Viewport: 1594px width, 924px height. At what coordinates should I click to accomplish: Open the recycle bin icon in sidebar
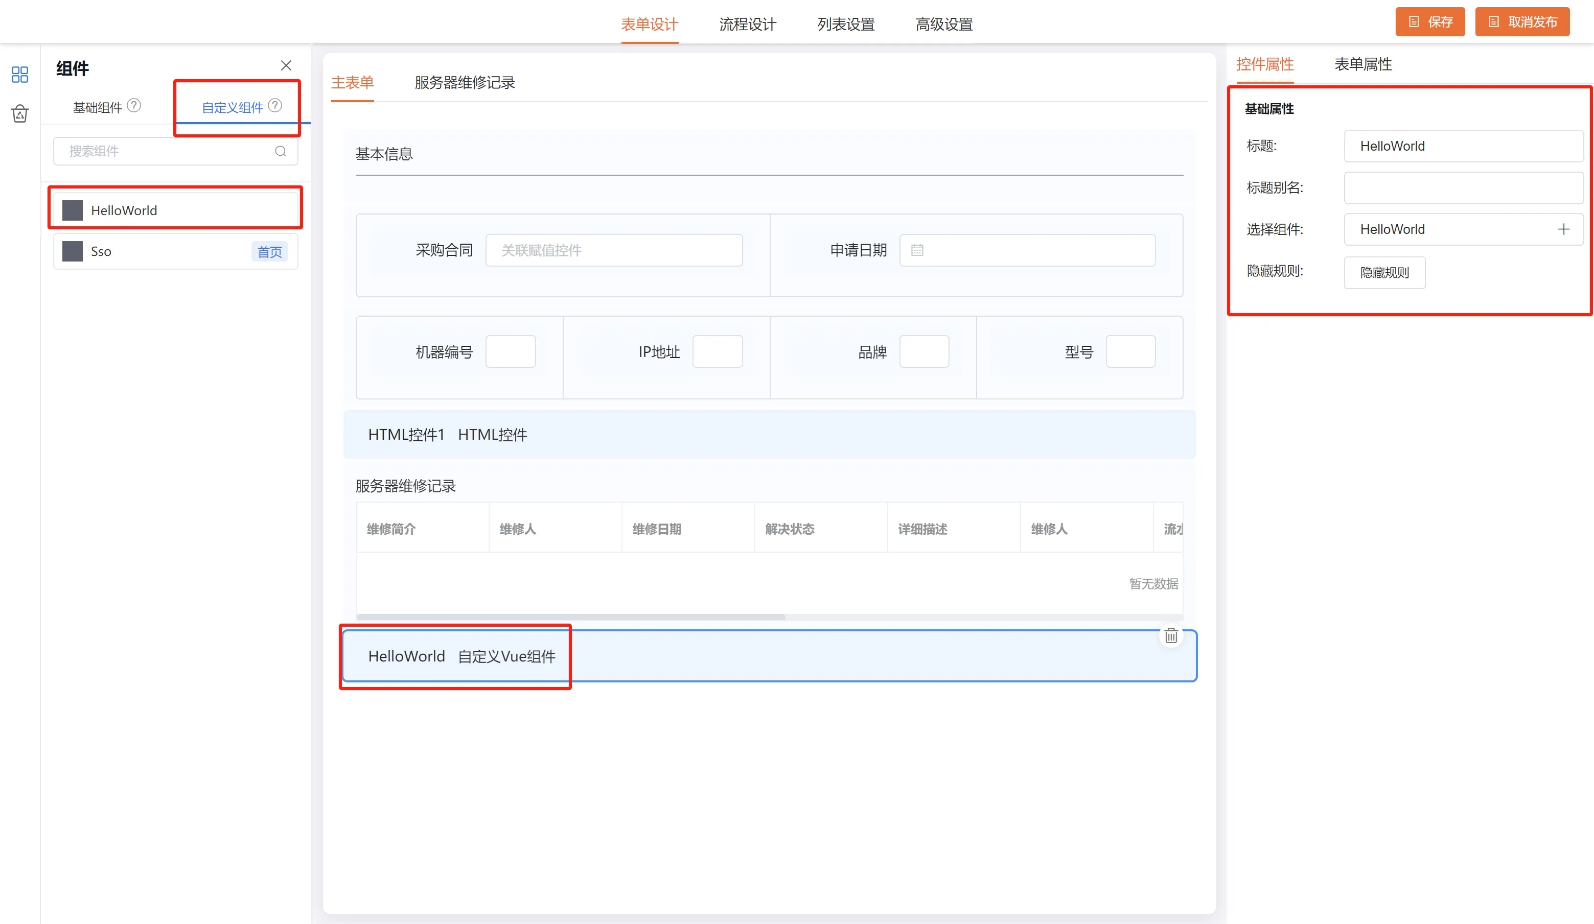(19, 114)
